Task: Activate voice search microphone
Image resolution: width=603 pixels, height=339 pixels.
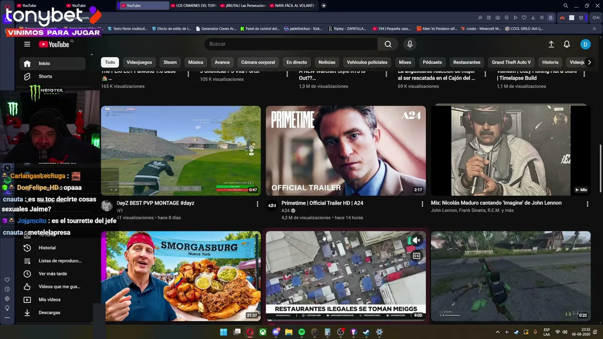Action: (x=410, y=44)
